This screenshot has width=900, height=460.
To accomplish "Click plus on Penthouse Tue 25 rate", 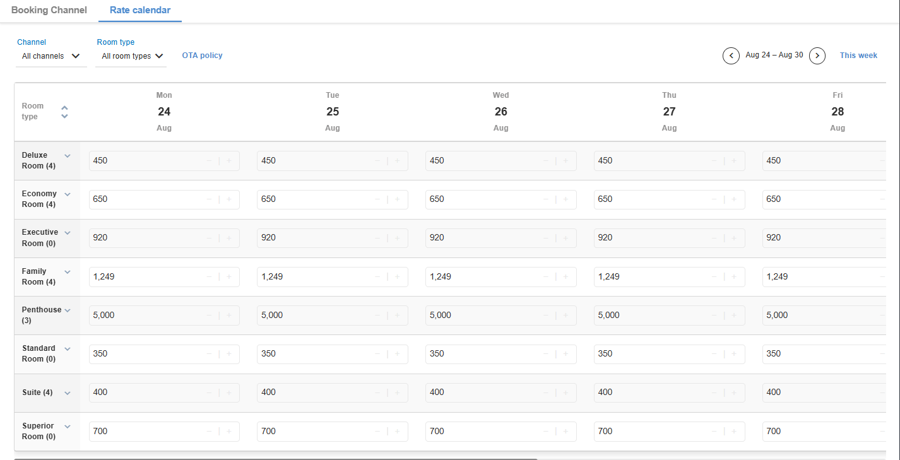I will [398, 315].
